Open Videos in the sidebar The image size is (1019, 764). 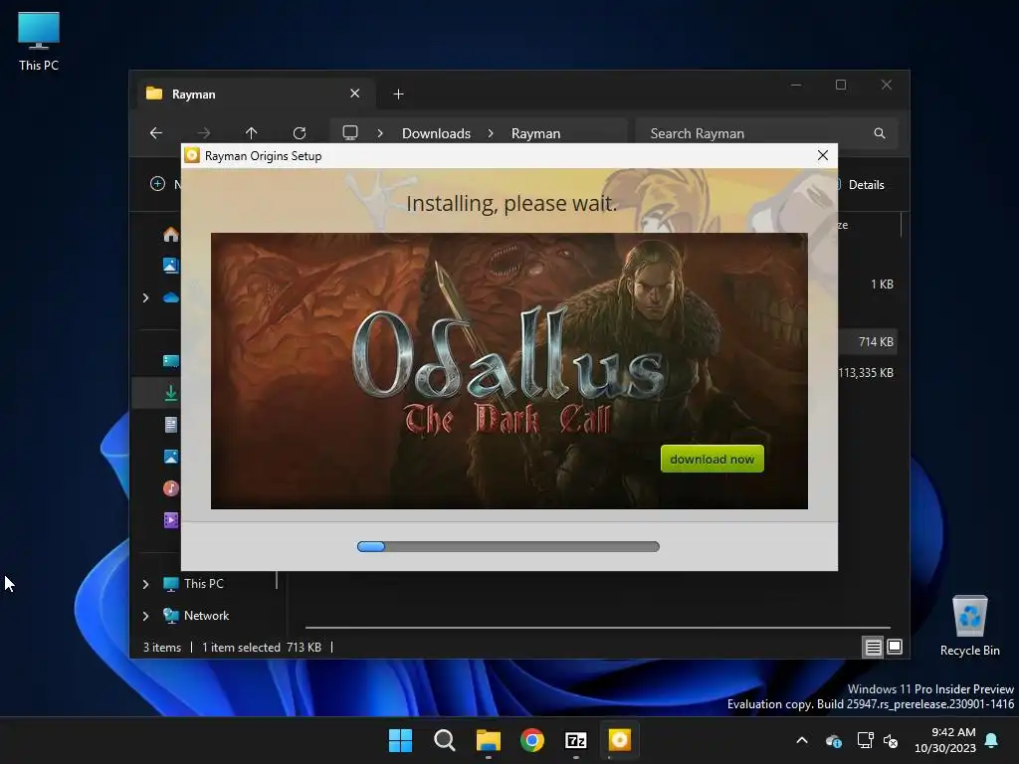point(171,520)
